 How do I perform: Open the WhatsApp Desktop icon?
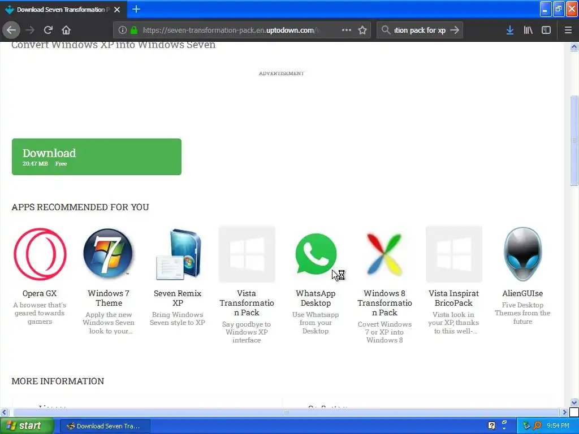pyautogui.click(x=316, y=254)
